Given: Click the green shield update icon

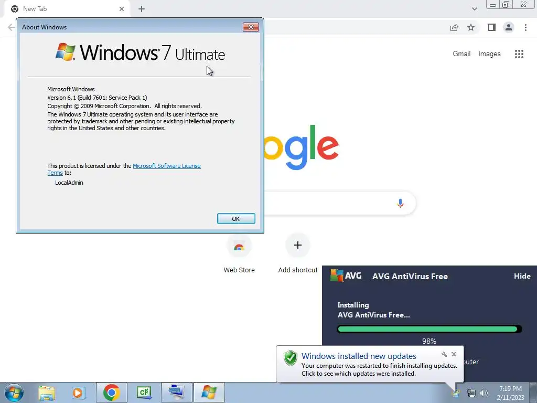Looking at the screenshot, I should [291, 358].
